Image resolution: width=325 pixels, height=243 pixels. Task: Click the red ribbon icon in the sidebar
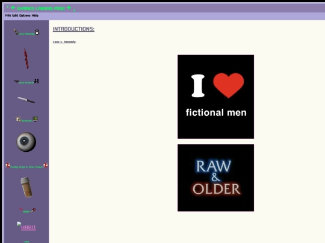[x=26, y=58]
